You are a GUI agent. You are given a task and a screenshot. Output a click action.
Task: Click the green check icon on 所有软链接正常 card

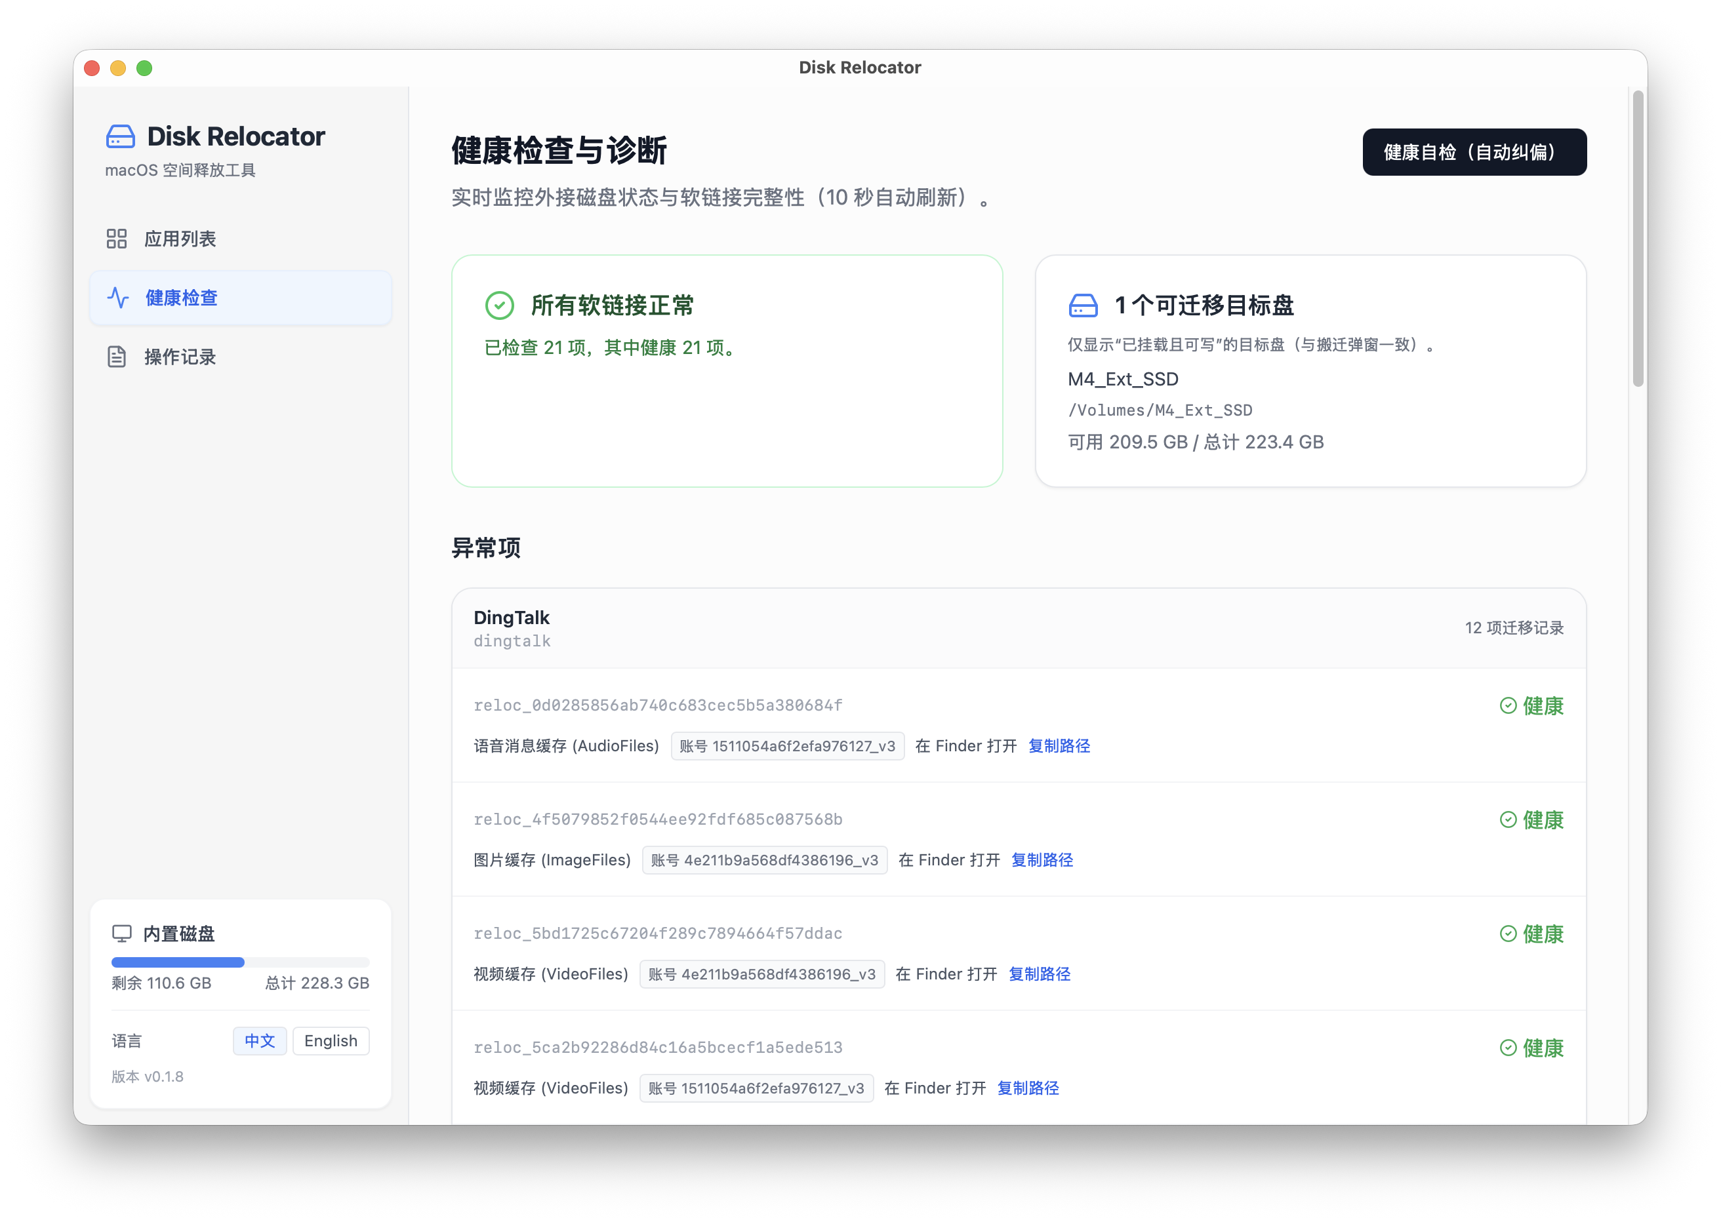click(x=500, y=305)
